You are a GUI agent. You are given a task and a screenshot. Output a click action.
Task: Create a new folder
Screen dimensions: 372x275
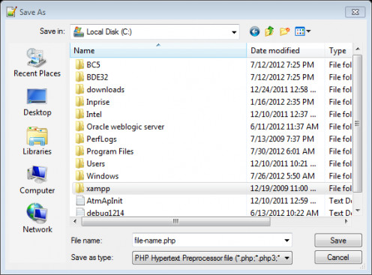pos(284,31)
